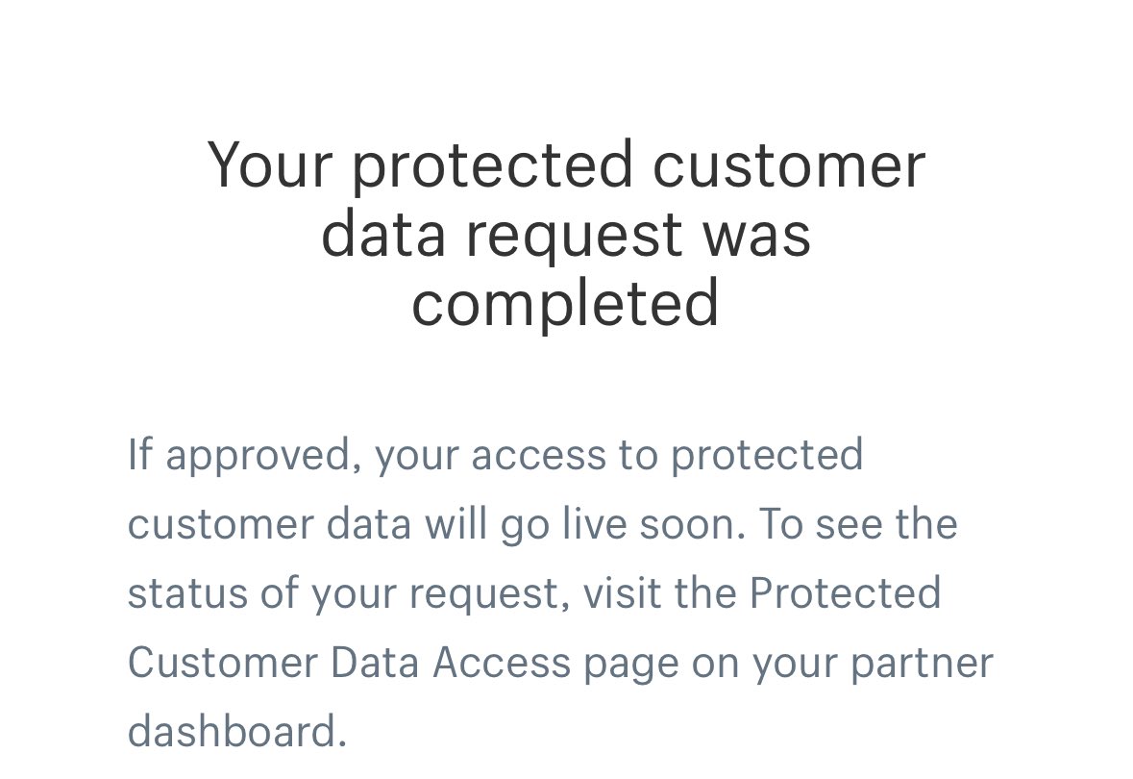
Task: Click the phrase "status of your request"
Action: [344, 594]
